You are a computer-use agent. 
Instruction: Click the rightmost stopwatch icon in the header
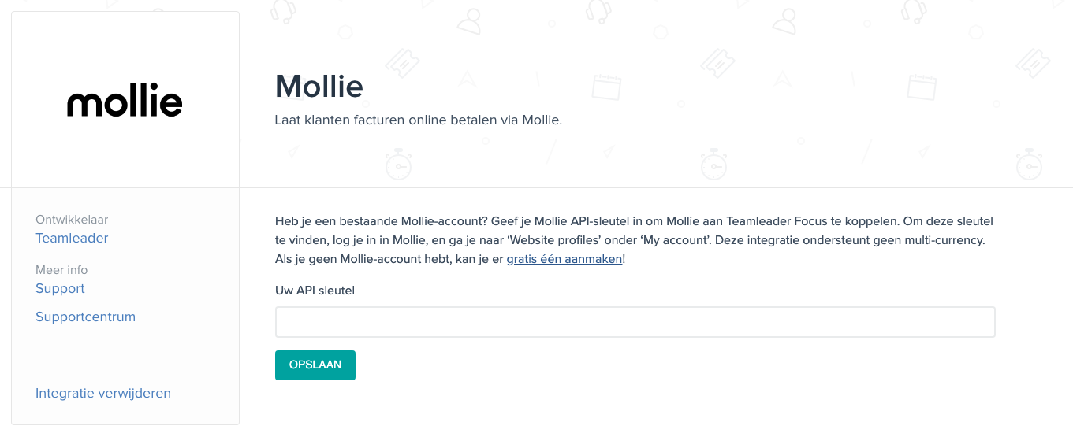(1030, 164)
